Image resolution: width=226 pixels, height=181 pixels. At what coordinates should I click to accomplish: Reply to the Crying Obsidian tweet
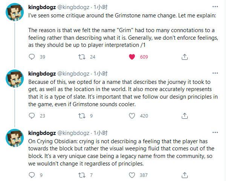[x=32, y=175]
